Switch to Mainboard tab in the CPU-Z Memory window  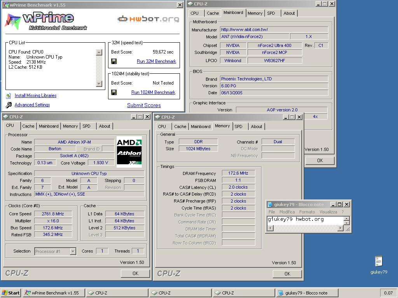(201, 126)
